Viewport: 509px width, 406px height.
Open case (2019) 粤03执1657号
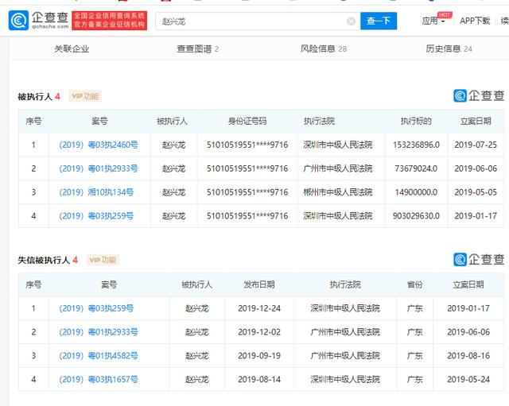(x=98, y=380)
